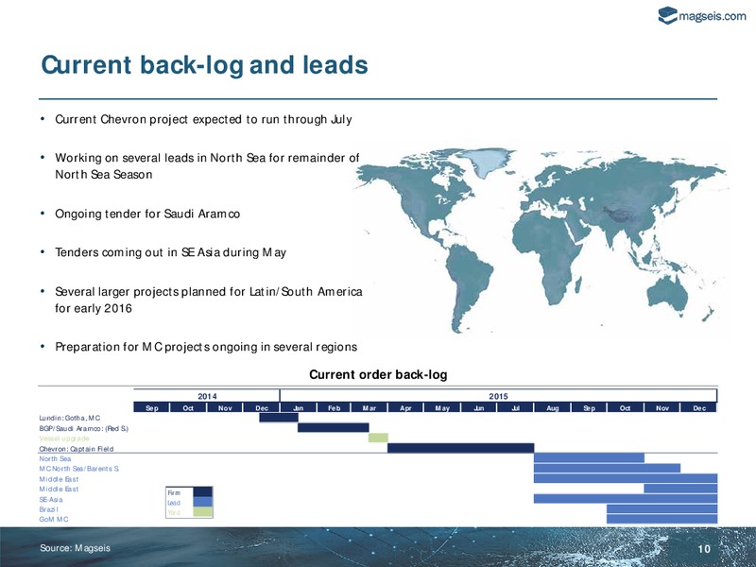Click the 2014 Sep month cell
Viewport: 756px width, 567px height.
click(152, 408)
